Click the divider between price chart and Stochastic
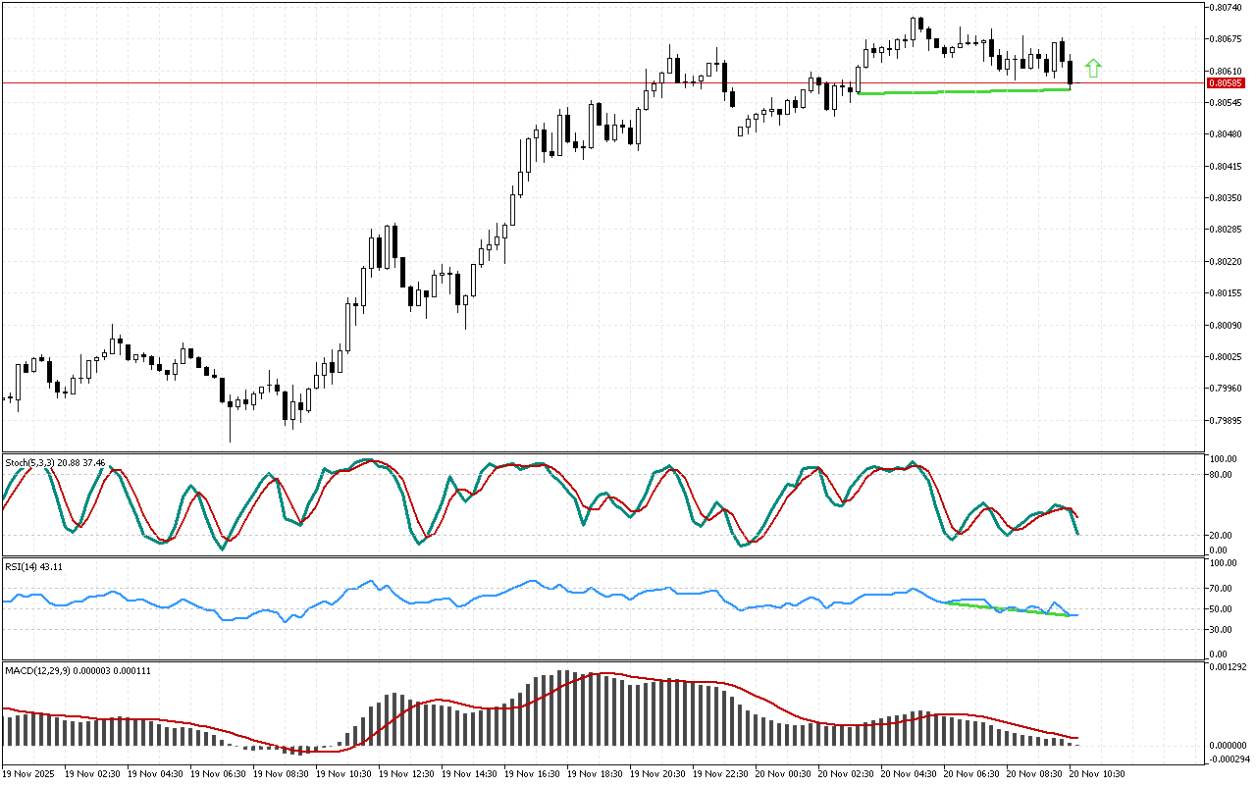Screen dimensions: 1256x785 pyautogui.click(x=628, y=452)
